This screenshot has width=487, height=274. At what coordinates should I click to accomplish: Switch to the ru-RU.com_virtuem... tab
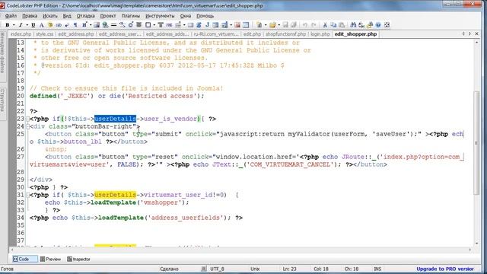click(x=216, y=34)
